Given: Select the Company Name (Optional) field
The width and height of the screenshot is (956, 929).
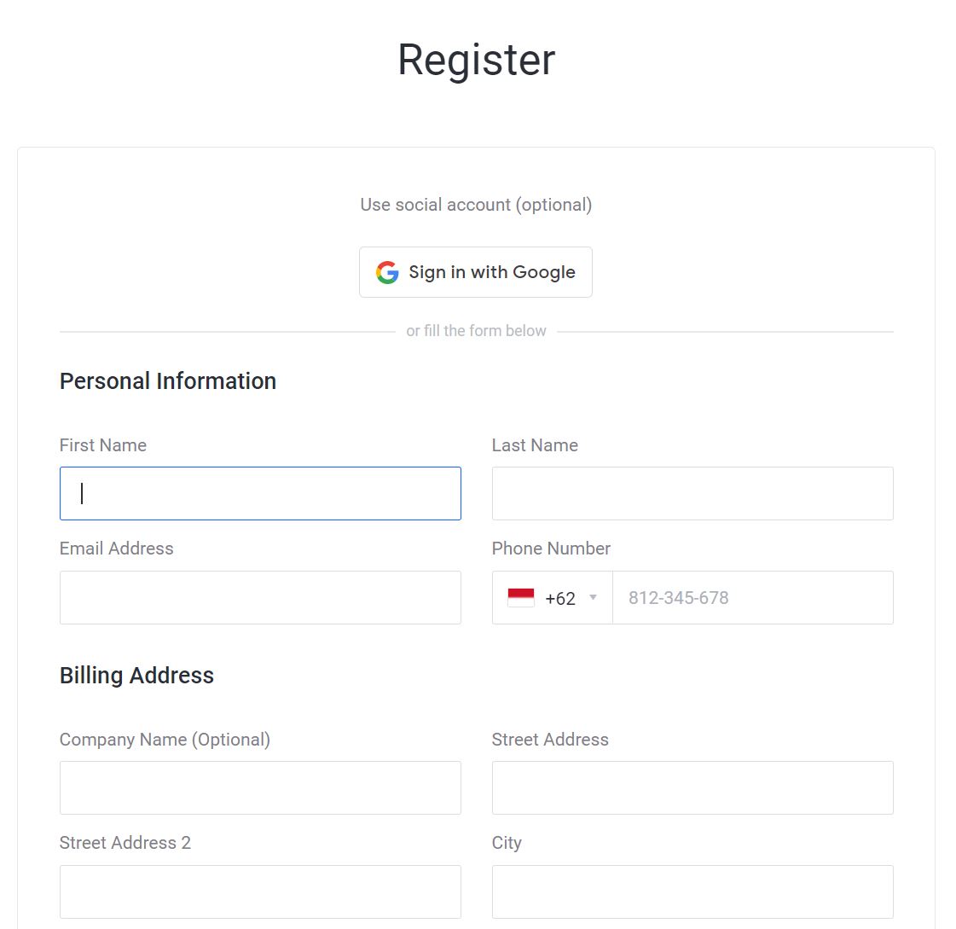Looking at the screenshot, I should click(x=260, y=787).
